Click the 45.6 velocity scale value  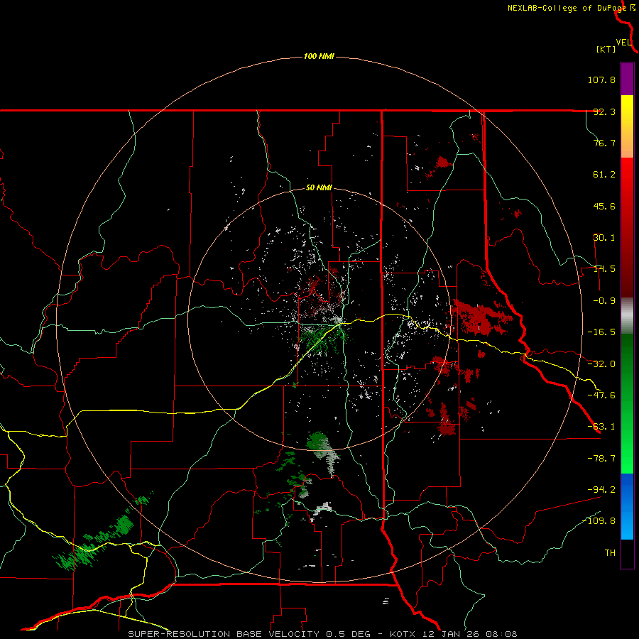click(x=604, y=206)
